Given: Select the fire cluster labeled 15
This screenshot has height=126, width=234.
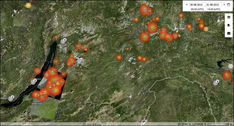Looking at the screenshot, I should coord(169,38).
